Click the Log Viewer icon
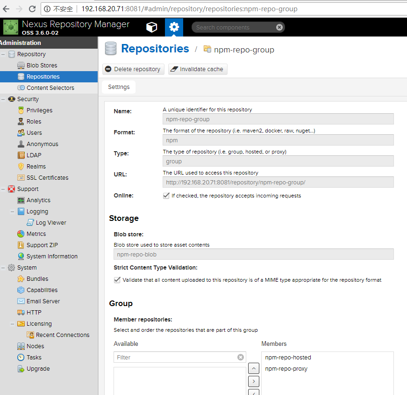The width and height of the screenshot is (407, 395). tap(30, 223)
